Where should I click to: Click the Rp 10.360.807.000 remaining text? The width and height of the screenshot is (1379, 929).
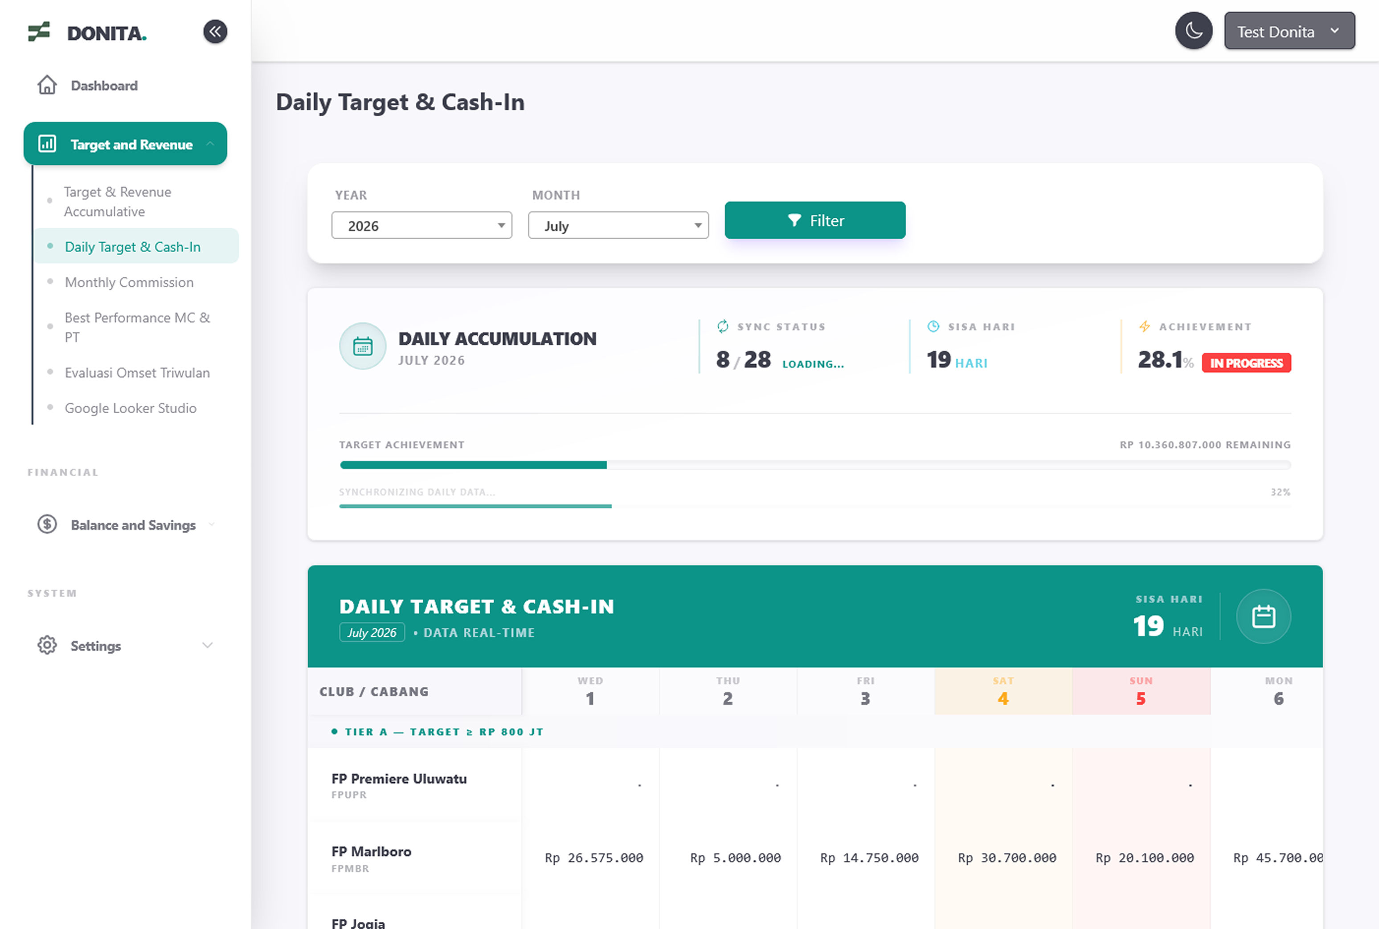pos(1205,445)
